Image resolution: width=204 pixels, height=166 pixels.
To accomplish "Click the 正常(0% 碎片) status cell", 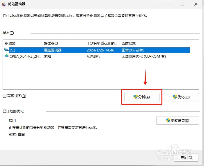I will (133, 50).
